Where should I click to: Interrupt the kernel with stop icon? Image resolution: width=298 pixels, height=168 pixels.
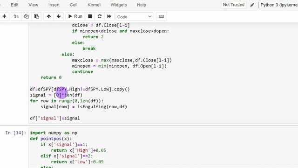point(90,16)
